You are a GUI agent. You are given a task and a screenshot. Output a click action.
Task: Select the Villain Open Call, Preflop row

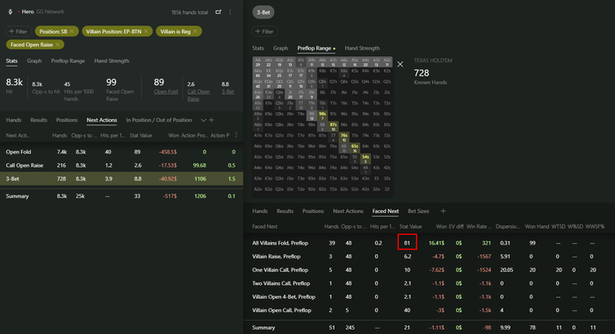pyautogui.click(x=430, y=310)
